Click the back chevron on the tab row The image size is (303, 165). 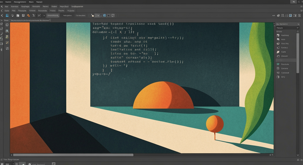[x=2, y=6]
